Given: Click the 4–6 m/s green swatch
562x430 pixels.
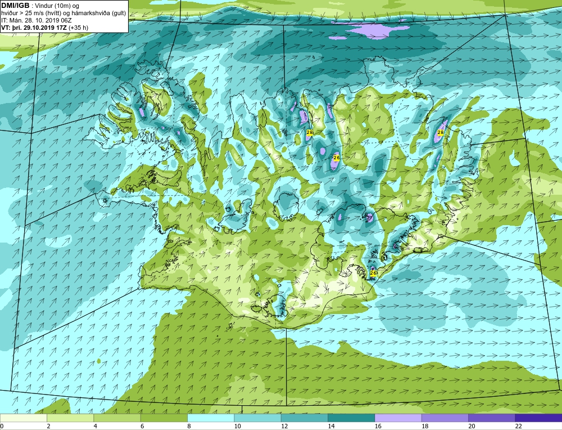Looking at the screenshot, I should tap(117, 418).
